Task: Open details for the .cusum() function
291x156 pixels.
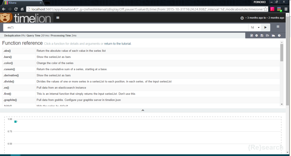Action: click(x=9, y=69)
